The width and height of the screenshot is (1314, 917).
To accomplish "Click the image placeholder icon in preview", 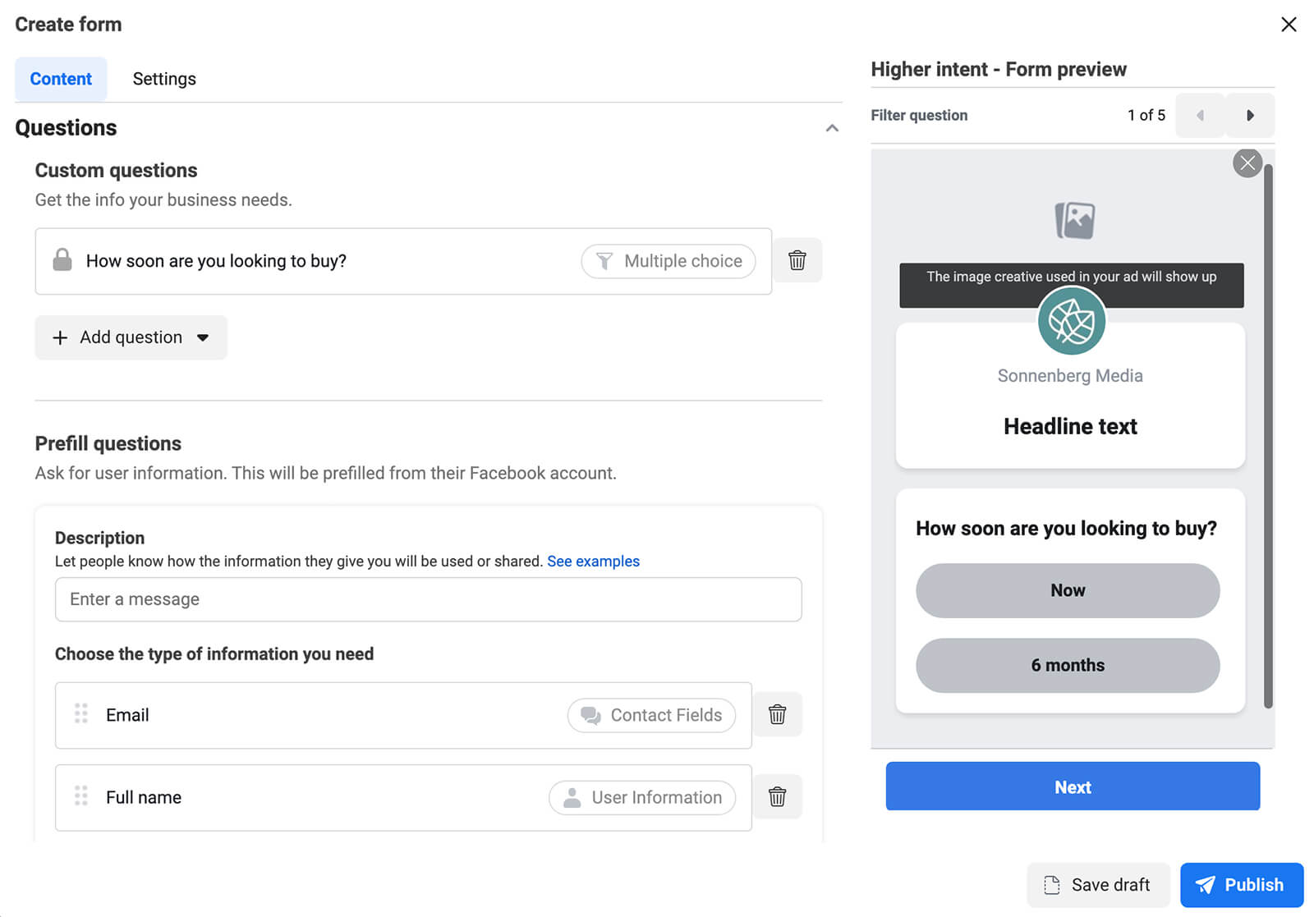I will click(x=1074, y=220).
